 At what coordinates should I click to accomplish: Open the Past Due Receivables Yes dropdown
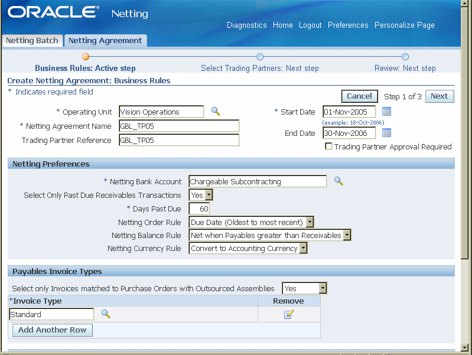click(201, 195)
